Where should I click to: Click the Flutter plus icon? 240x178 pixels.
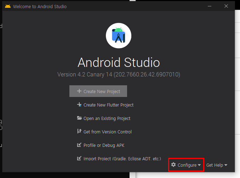click(79, 105)
